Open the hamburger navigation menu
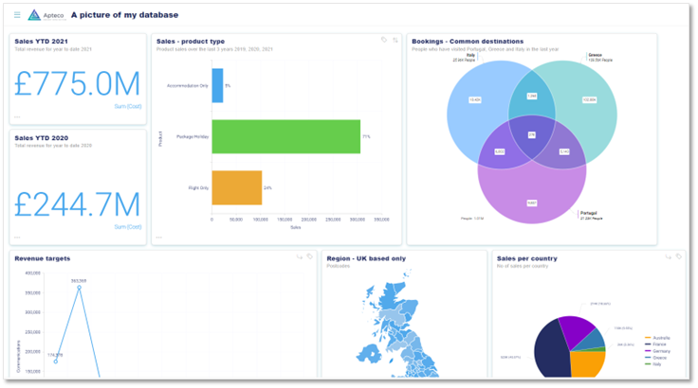The width and height of the screenshot is (698, 388). click(17, 15)
